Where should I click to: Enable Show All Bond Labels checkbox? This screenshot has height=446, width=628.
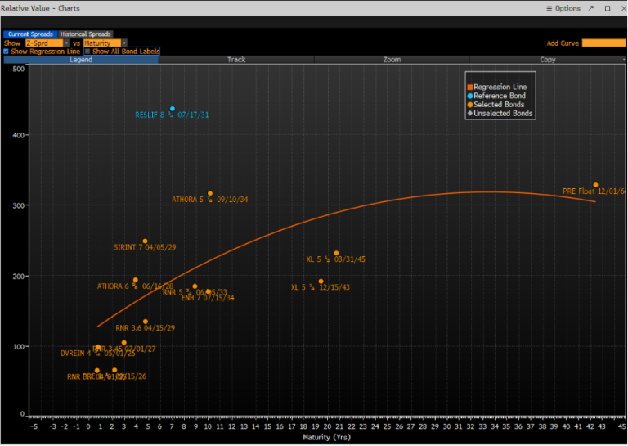(87, 52)
